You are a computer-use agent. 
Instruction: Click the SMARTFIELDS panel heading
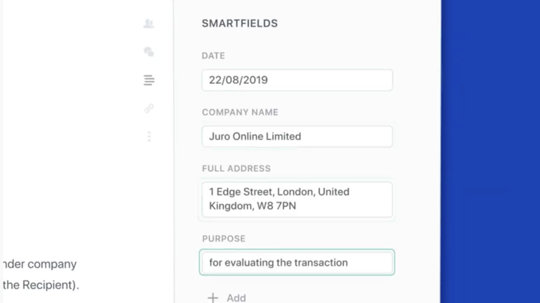tap(240, 23)
